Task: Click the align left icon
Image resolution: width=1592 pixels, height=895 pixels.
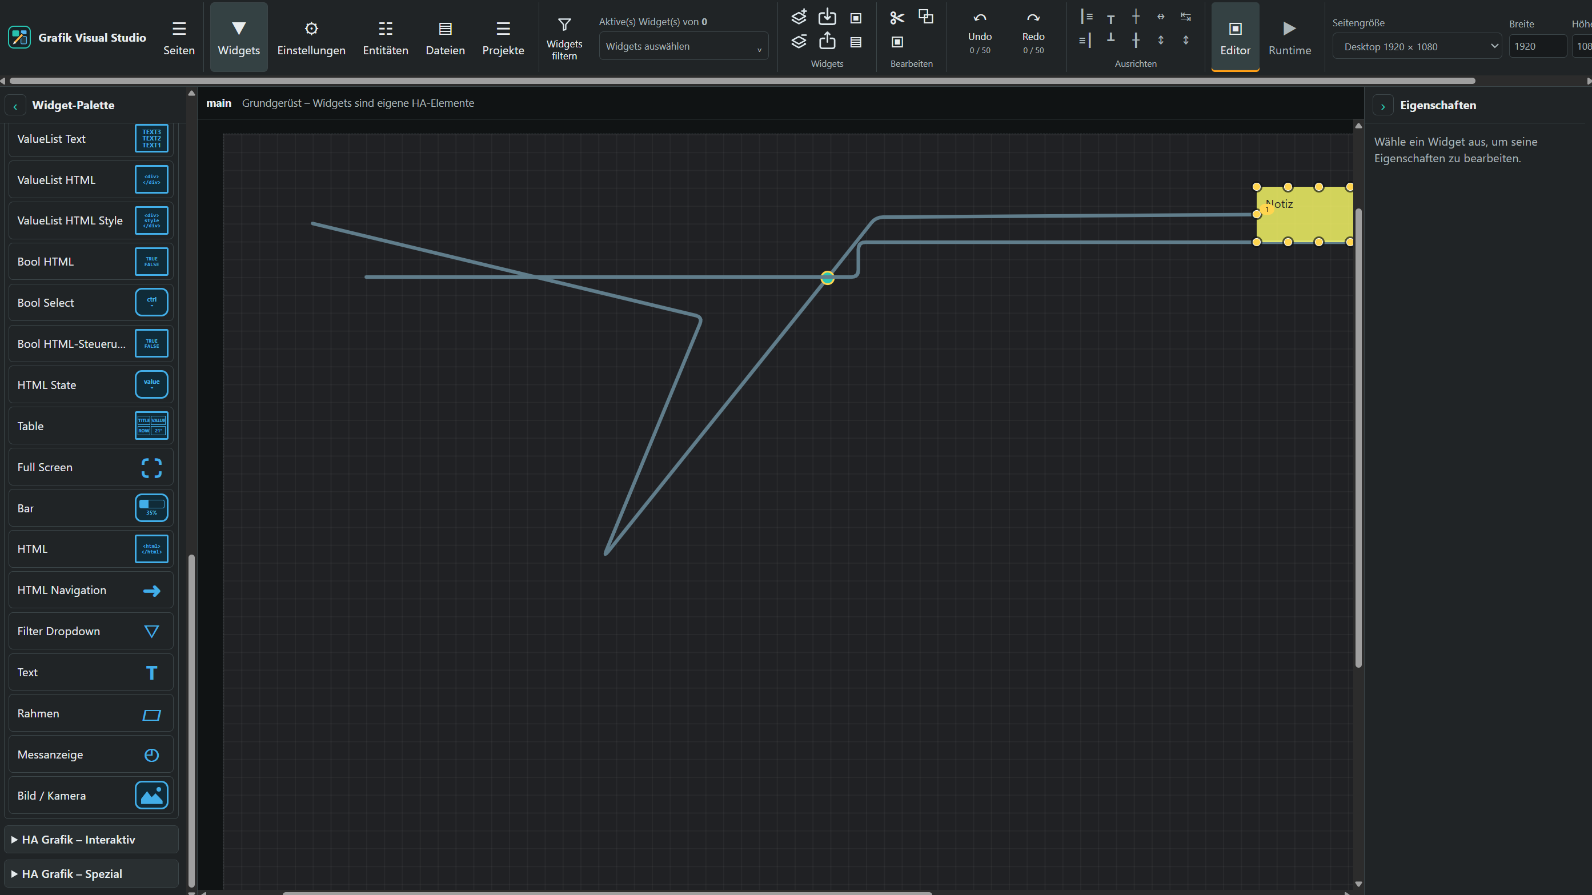Action: (1086, 17)
